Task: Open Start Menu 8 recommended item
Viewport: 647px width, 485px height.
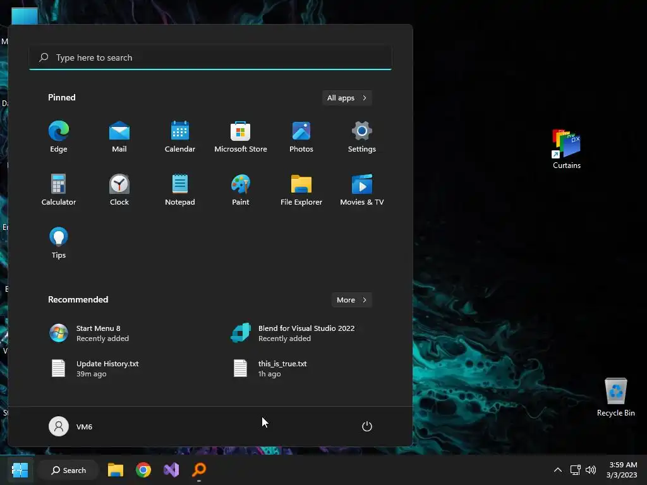Action: tap(88, 333)
